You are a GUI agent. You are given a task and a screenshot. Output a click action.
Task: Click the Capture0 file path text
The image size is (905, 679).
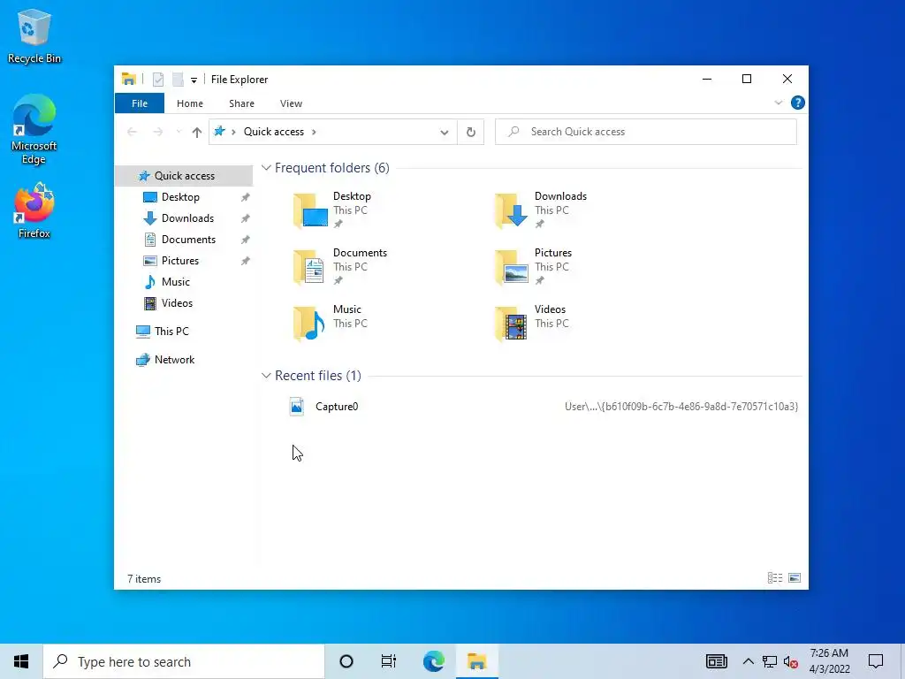coord(681,407)
